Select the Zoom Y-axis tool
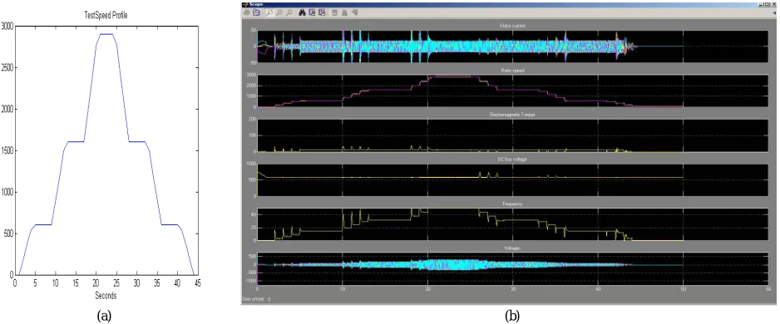 289,12
